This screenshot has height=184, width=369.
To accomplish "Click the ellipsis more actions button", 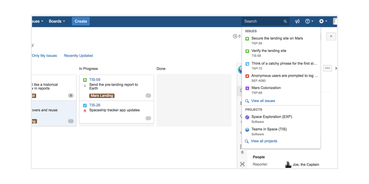I will point(327,68).
